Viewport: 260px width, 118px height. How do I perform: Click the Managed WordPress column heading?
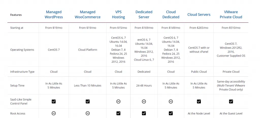coord(54,15)
